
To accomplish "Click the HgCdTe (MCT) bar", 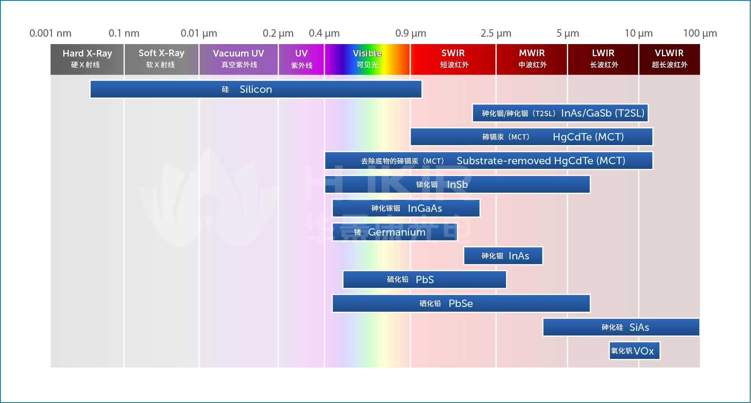I will tap(532, 137).
